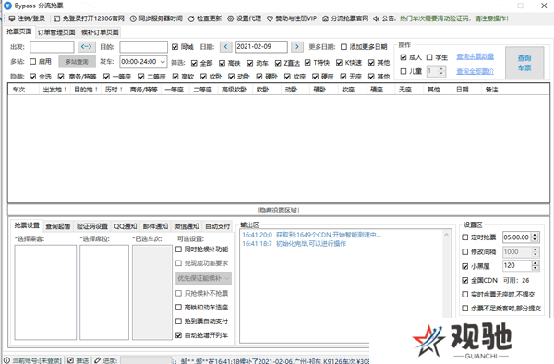Collapse settings via 隐藏设置区域 bar
Image resolution: width=554 pixels, height=364 pixels.
point(279,211)
